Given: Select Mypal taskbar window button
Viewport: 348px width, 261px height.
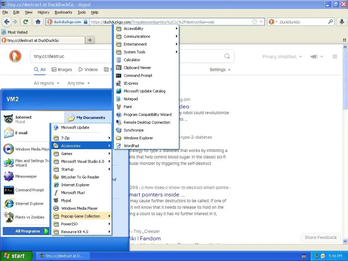Looking at the screenshot, I should 63,256.
